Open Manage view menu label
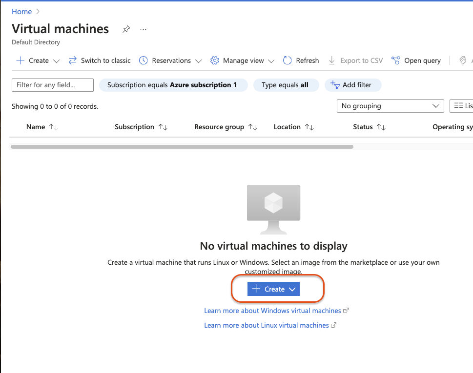The height and width of the screenshot is (373, 473). pyautogui.click(x=244, y=60)
